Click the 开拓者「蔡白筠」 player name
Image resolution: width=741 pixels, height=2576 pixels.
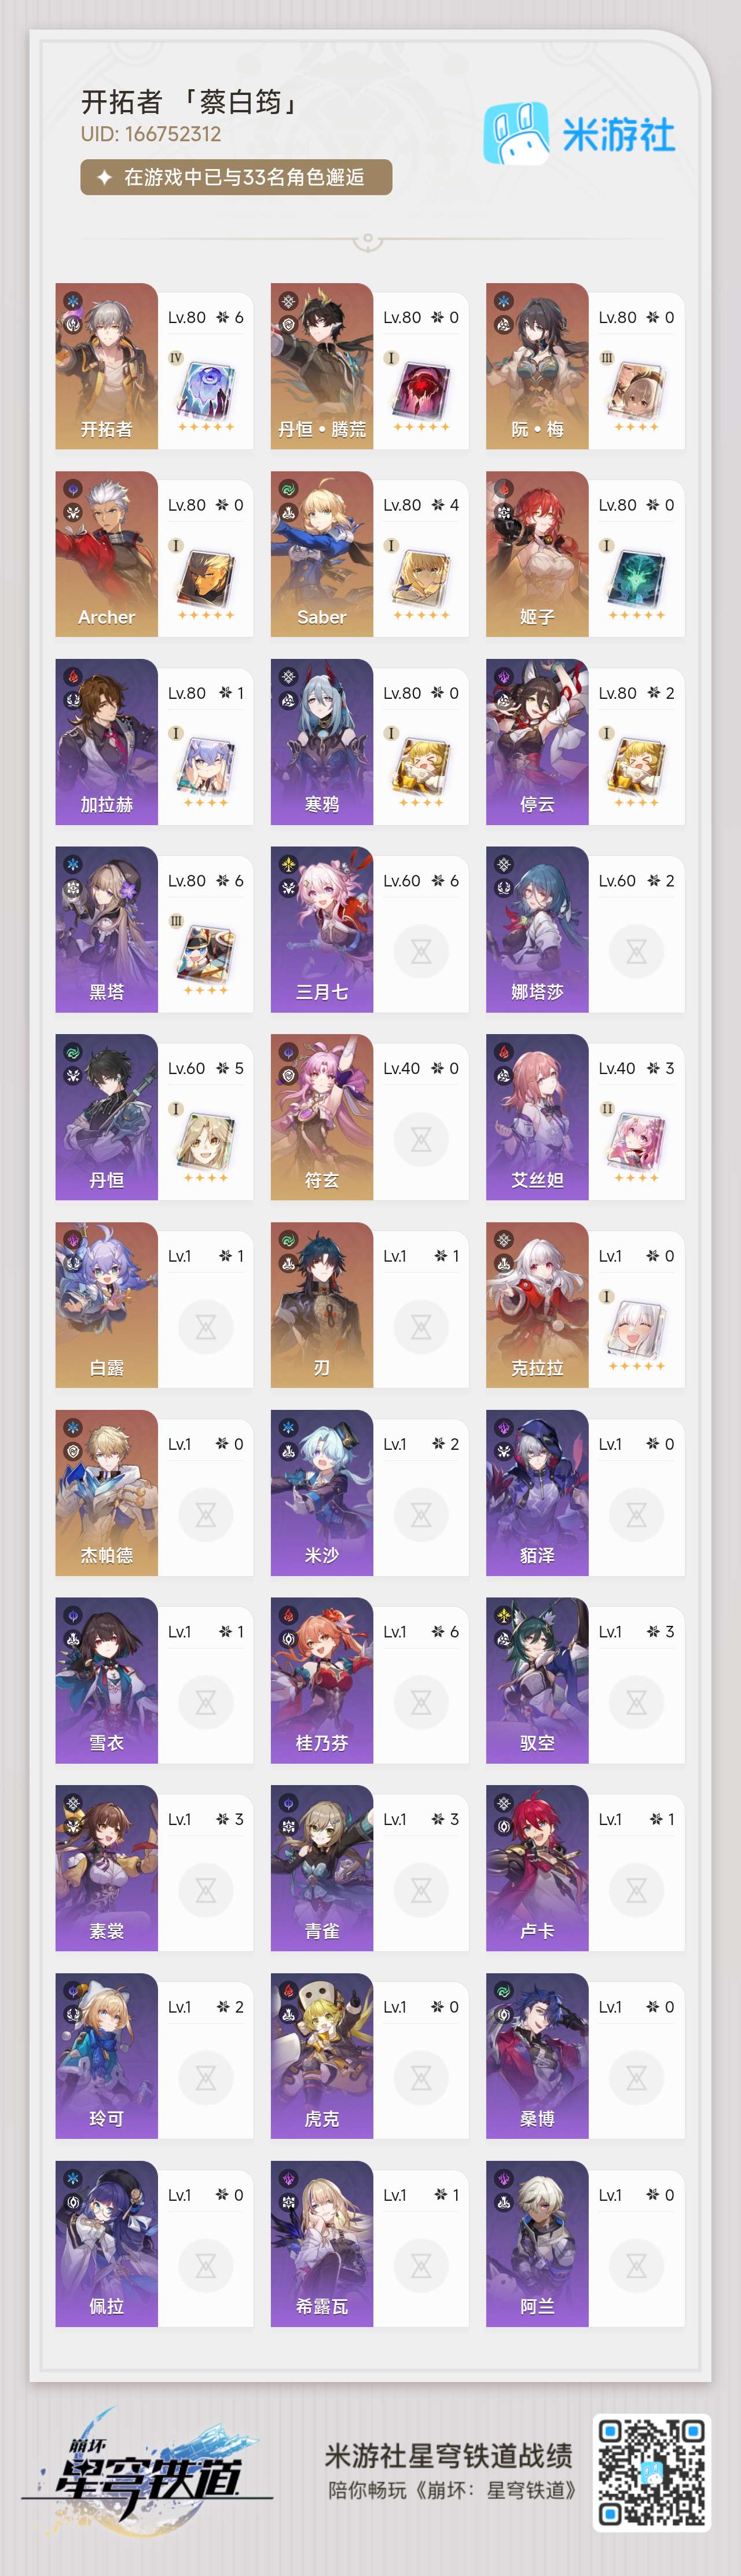pyautogui.click(x=190, y=101)
